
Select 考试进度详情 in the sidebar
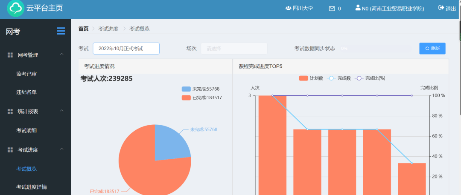point(32,187)
